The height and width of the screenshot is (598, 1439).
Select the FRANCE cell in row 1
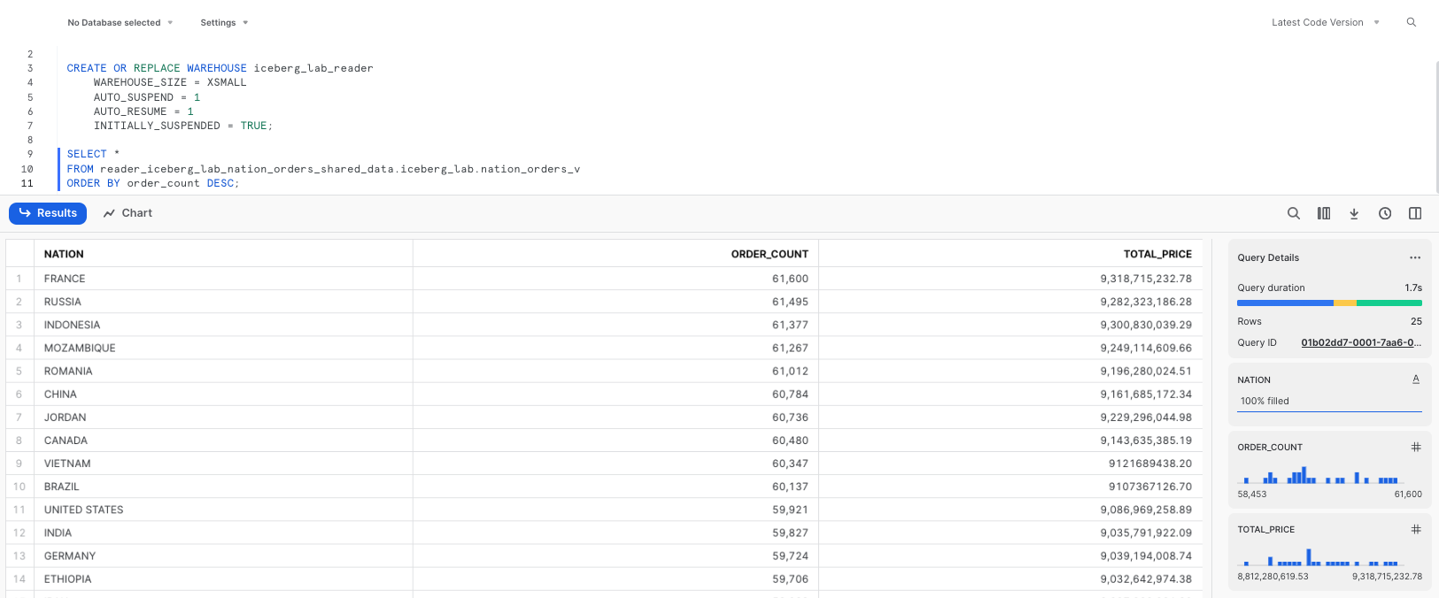pos(65,279)
